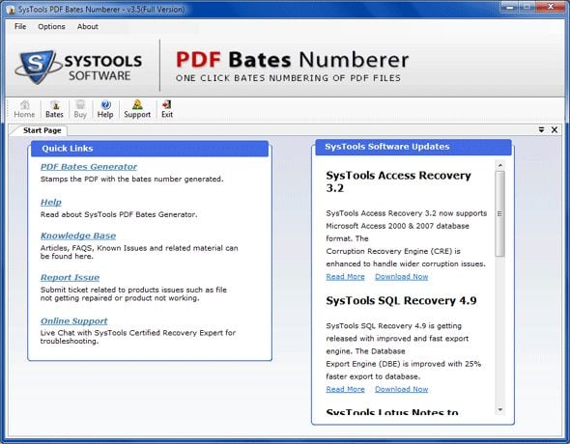Open the PDF Bates Generator link

89,167
